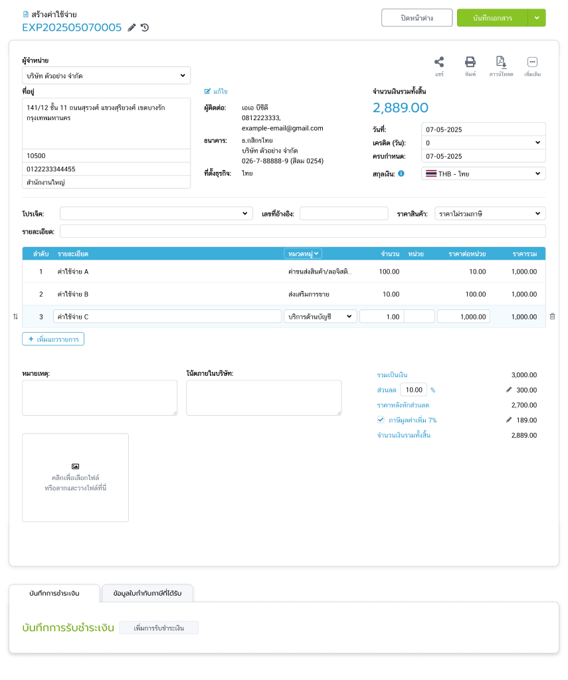Click the ปิดหน้าต่าง button

[417, 18]
